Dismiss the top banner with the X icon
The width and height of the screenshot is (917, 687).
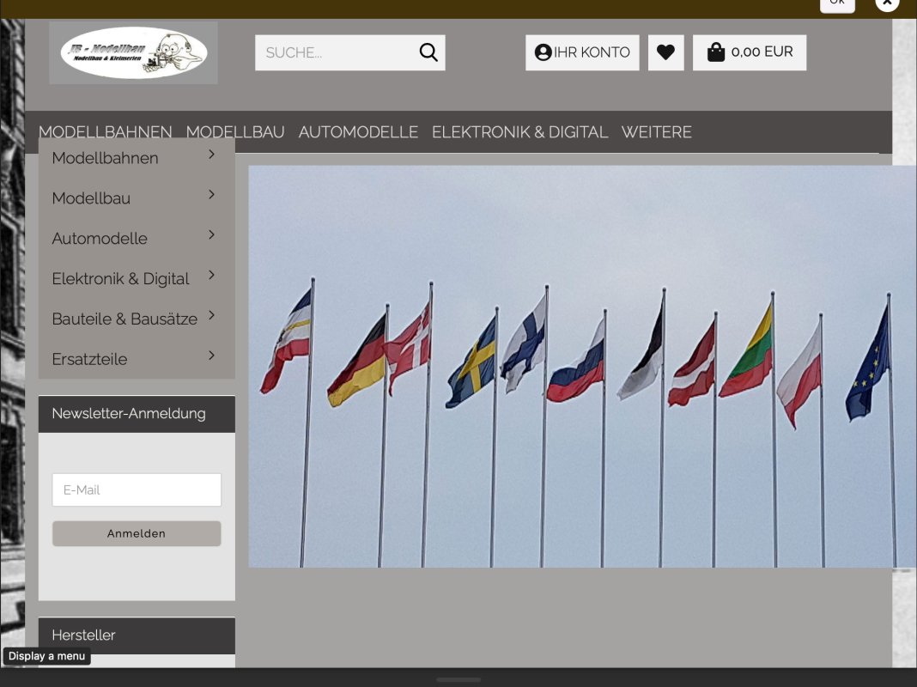[887, 3]
